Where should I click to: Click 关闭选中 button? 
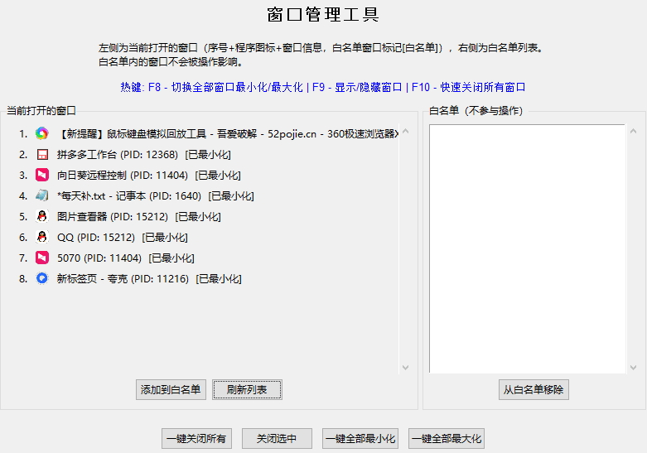(x=277, y=439)
